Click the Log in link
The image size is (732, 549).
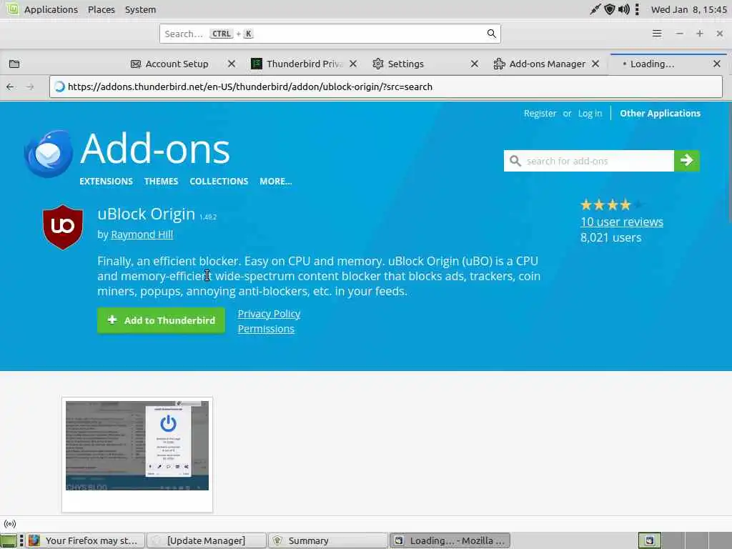click(x=590, y=114)
